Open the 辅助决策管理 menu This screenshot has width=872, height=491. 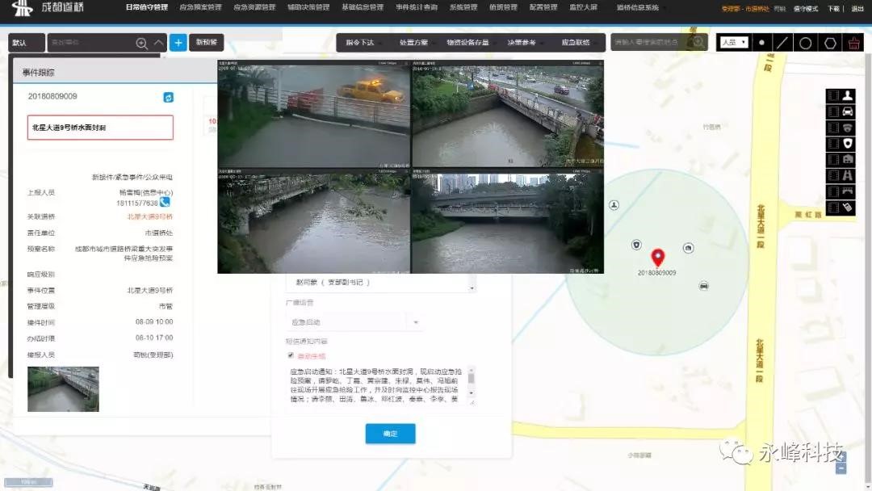click(x=308, y=8)
